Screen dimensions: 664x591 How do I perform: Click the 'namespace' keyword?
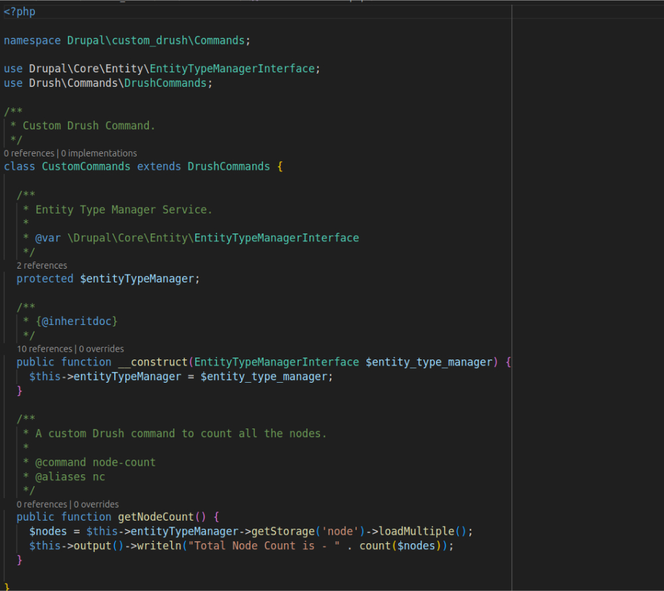click(32, 40)
